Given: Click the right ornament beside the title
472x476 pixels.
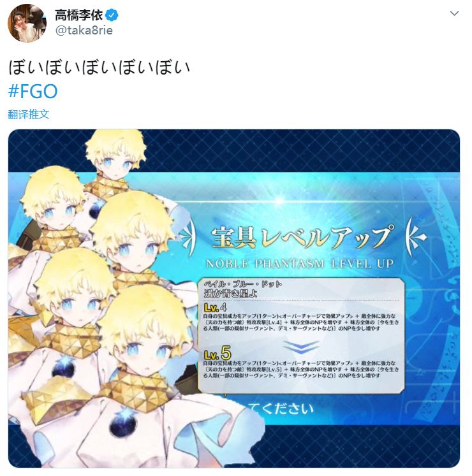Looking at the screenshot, I should click(416, 237).
